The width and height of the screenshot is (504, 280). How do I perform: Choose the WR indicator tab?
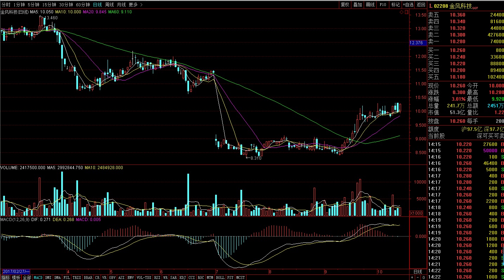point(165,278)
